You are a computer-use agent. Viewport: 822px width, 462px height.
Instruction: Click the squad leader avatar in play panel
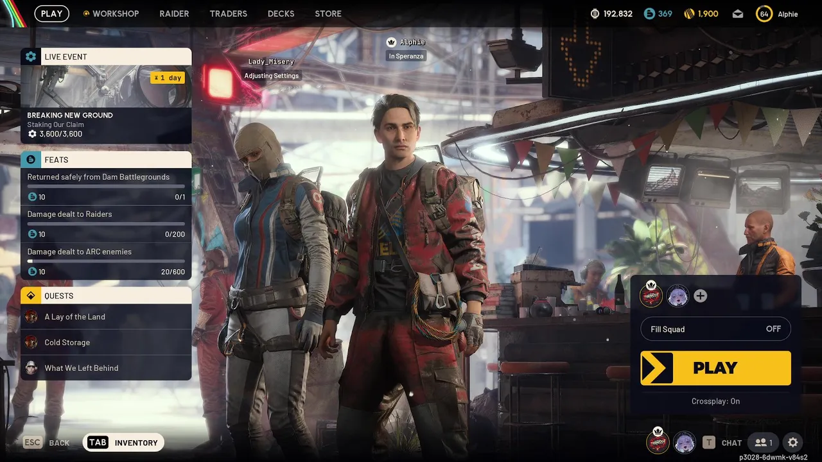click(652, 296)
